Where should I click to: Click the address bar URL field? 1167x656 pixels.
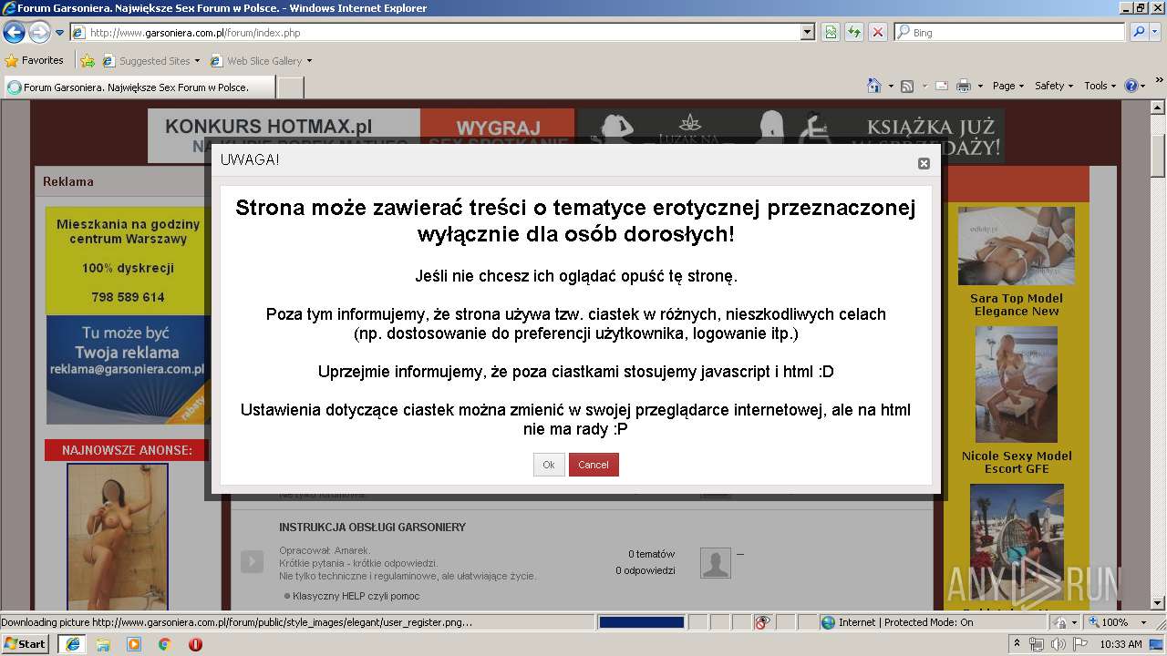tap(436, 33)
